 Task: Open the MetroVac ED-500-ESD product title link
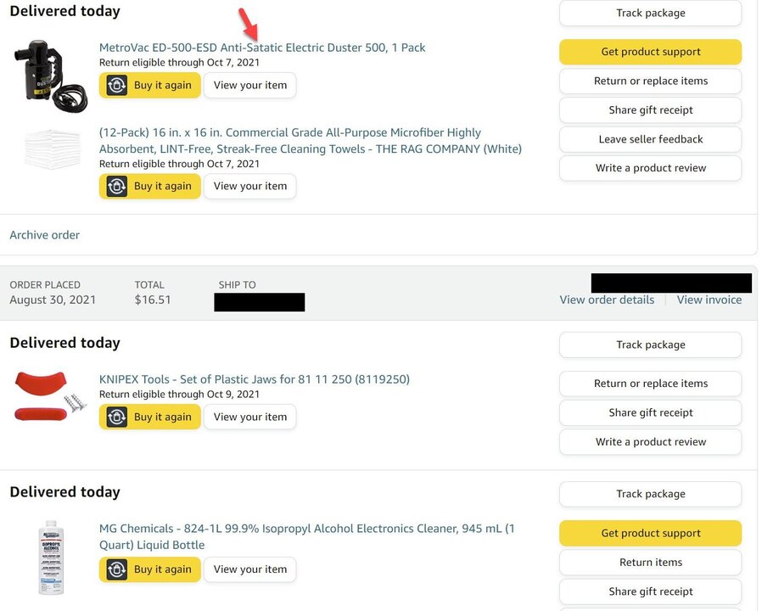262,48
